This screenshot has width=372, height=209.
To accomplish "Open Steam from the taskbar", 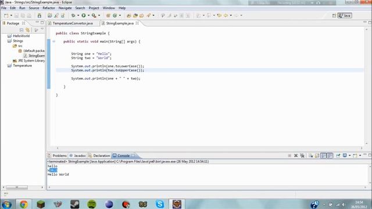I will 75,204.
